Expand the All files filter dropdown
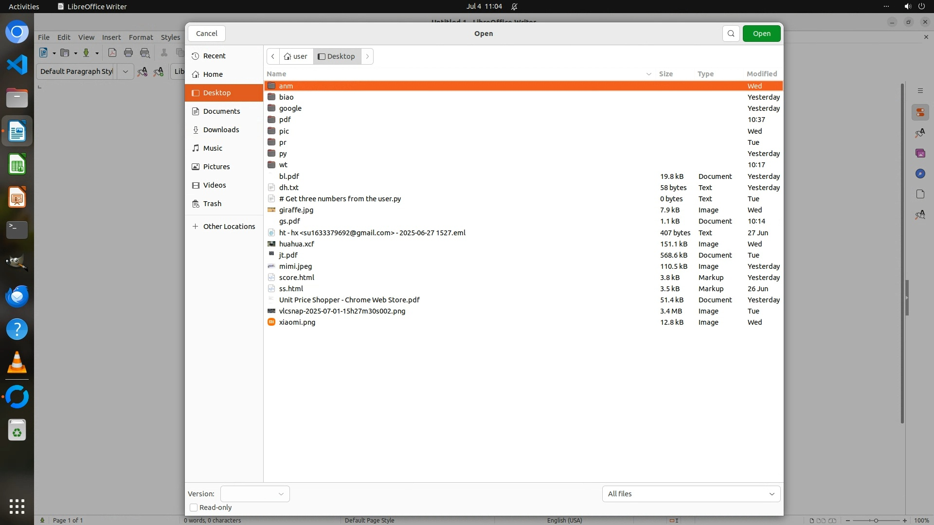This screenshot has height=525, width=934. point(691,494)
